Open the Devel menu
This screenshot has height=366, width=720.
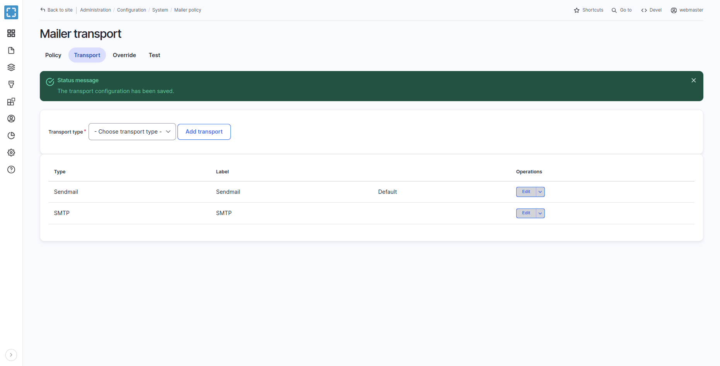point(651,10)
